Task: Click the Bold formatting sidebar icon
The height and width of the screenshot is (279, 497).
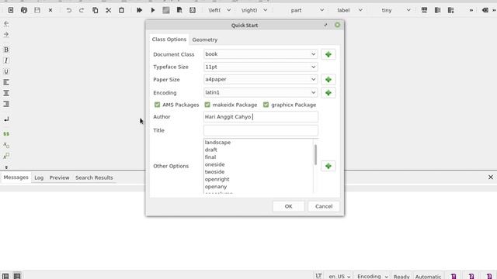Action: point(6,50)
